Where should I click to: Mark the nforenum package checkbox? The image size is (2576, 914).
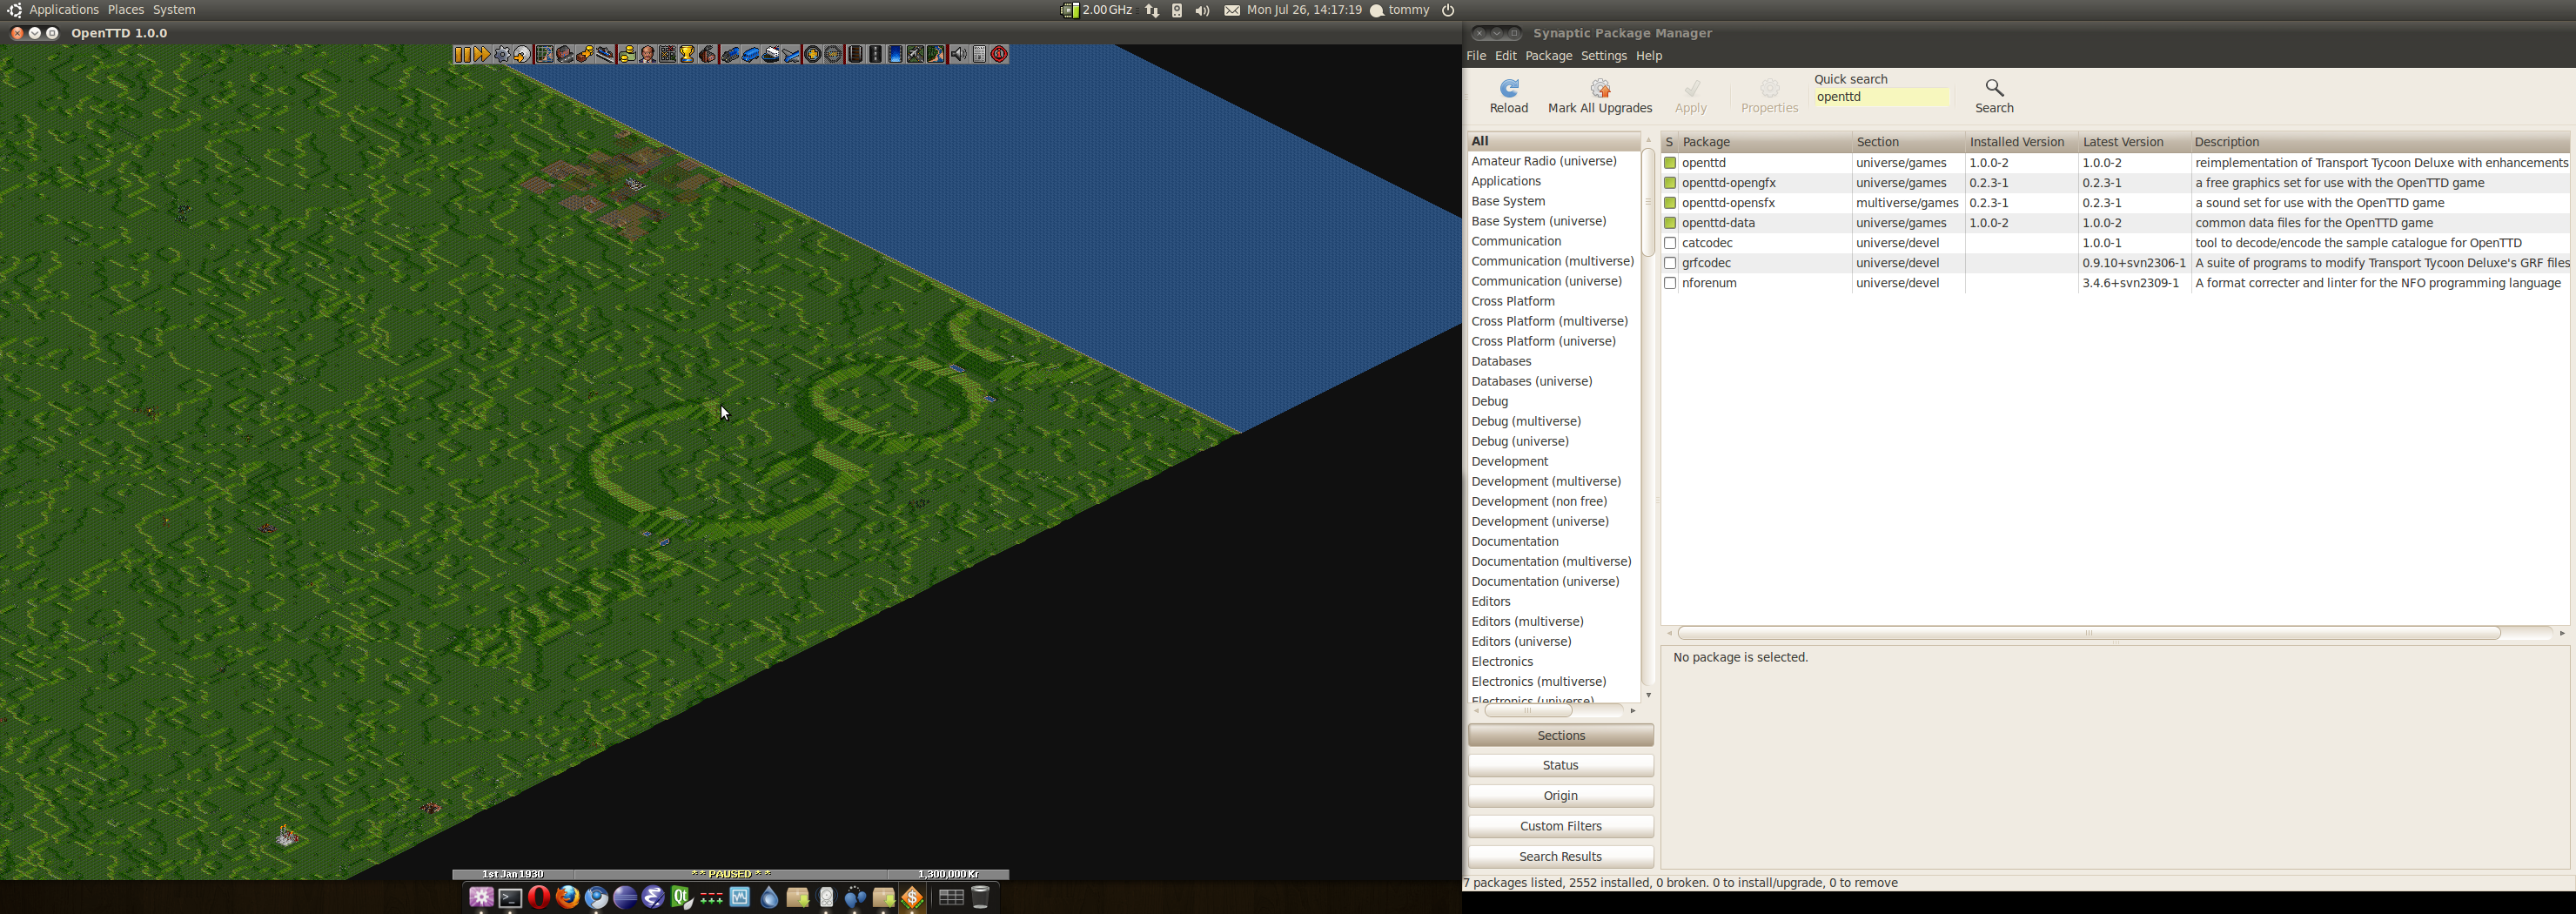coord(1670,283)
